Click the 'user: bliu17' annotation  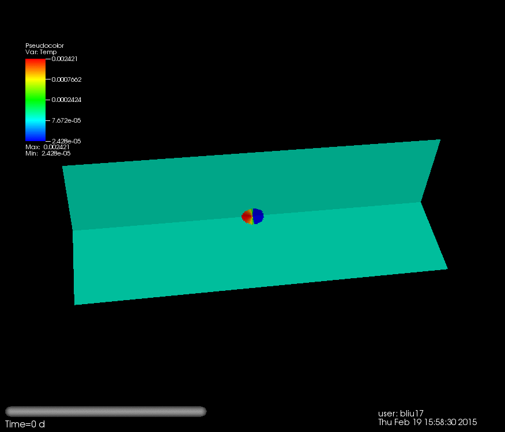[x=401, y=414]
